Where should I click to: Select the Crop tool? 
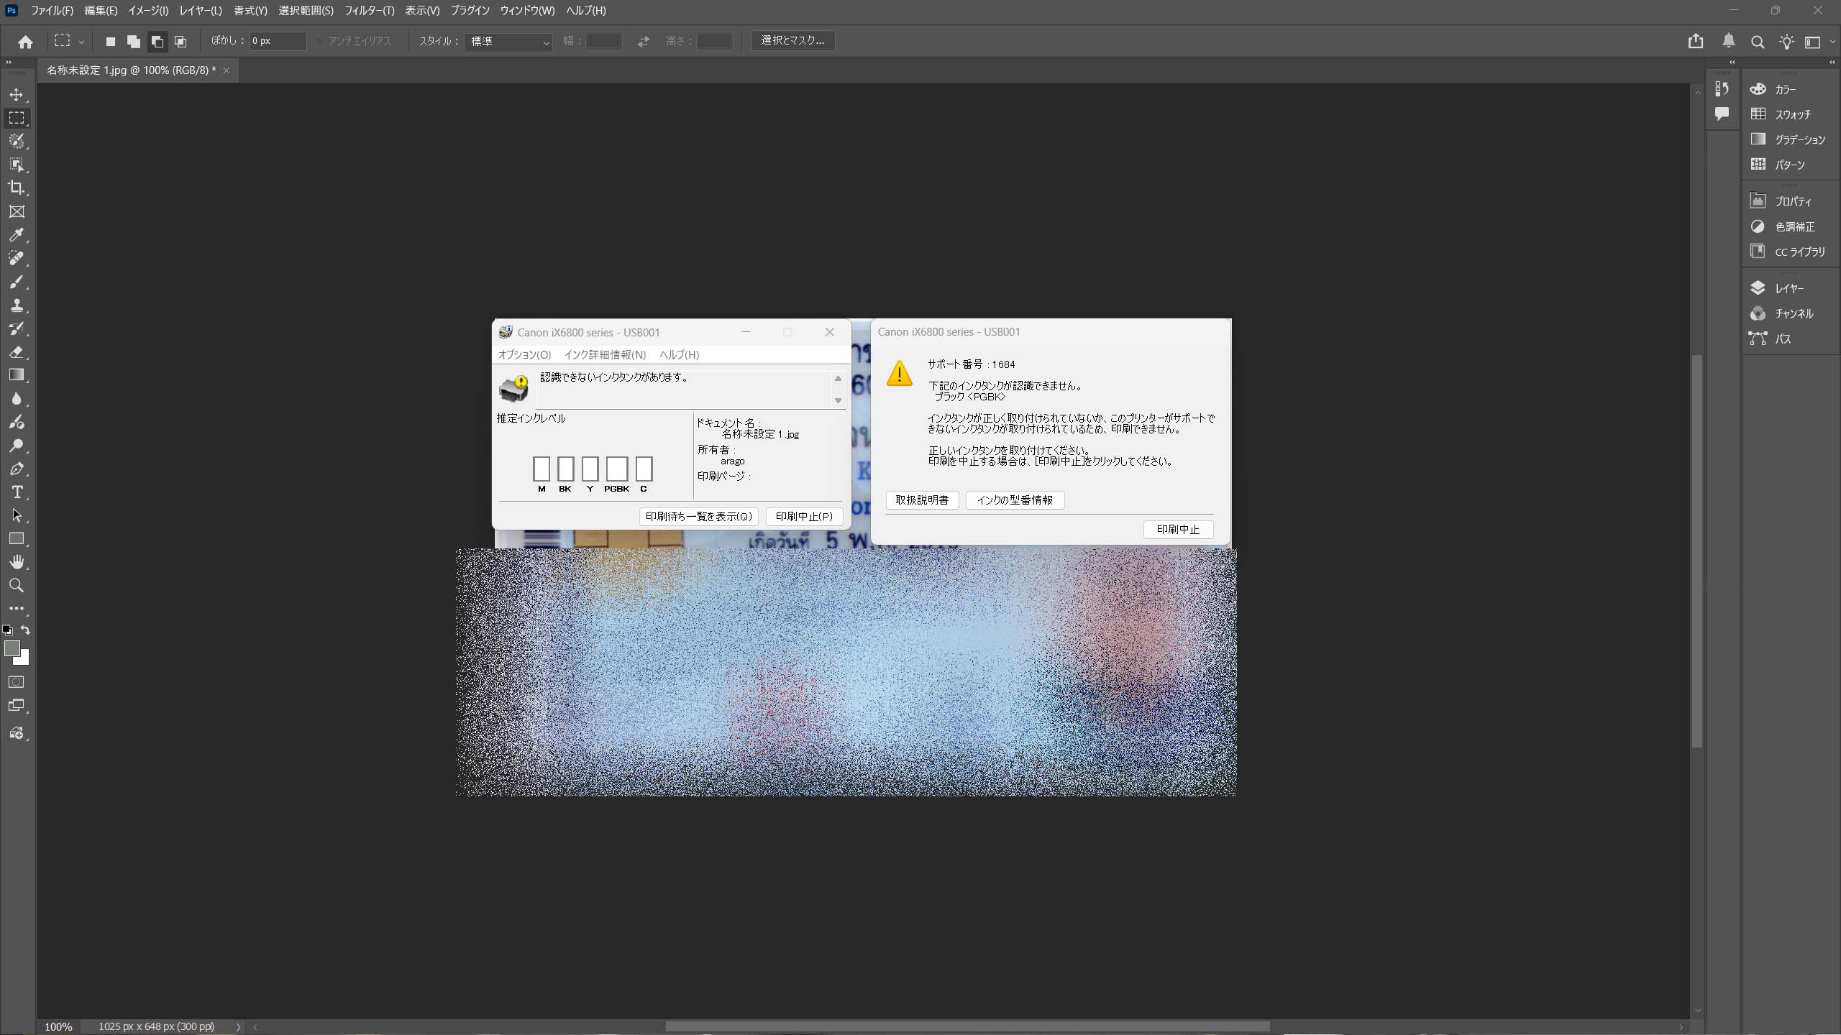click(x=17, y=188)
